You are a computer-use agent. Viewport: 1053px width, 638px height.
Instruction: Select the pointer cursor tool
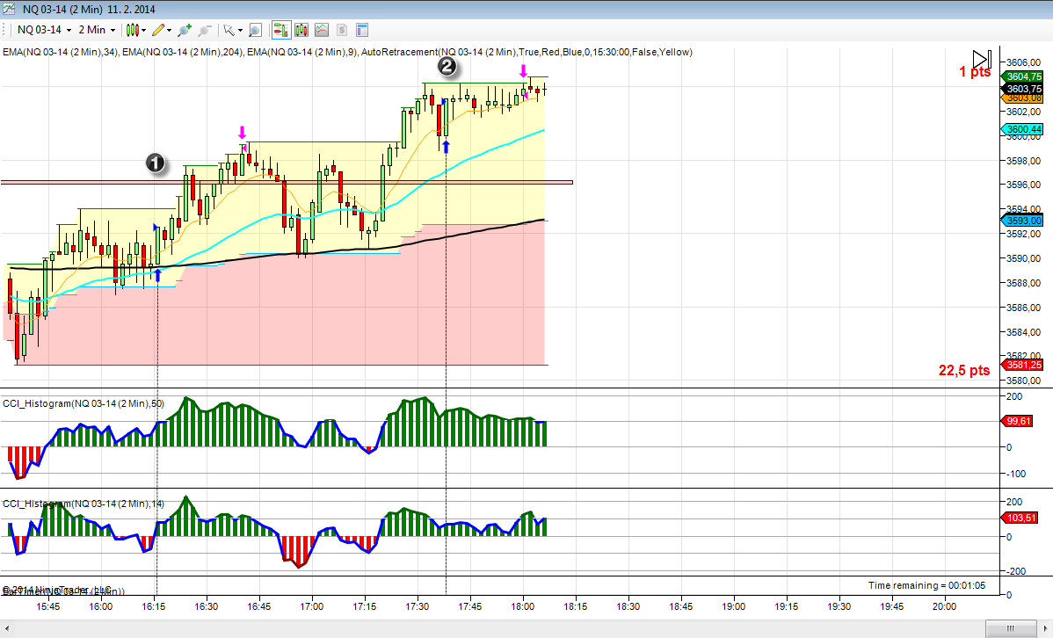coord(229,30)
